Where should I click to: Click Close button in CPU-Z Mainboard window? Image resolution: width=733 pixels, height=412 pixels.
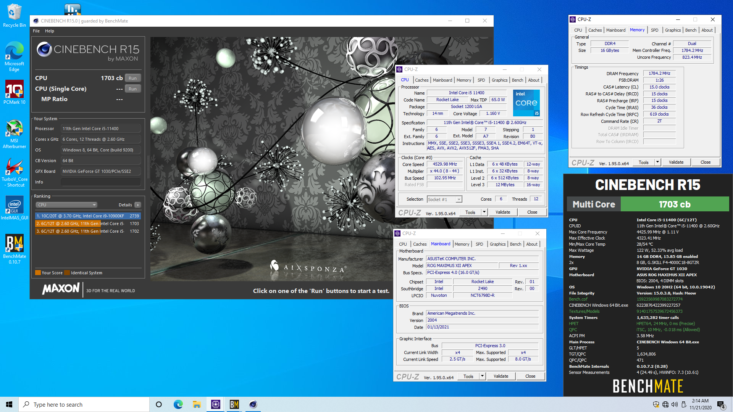(530, 376)
